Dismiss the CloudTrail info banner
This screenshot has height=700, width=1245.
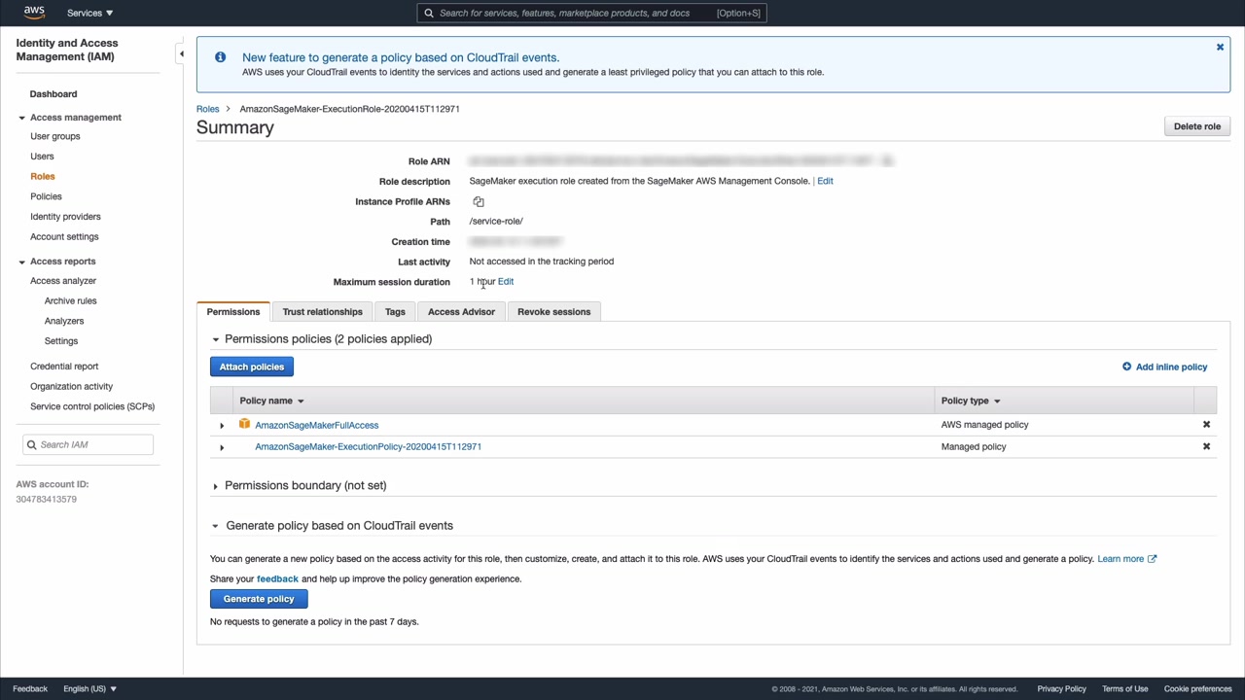[x=1220, y=48]
